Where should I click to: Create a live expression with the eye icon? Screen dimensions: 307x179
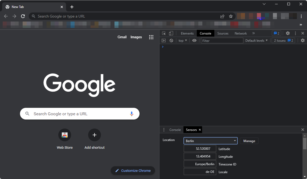point(194,40)
